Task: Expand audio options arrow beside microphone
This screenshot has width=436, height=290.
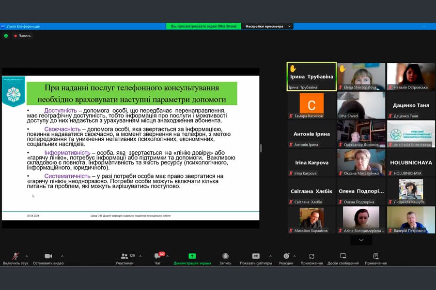Action: click(x=27, y=256)
